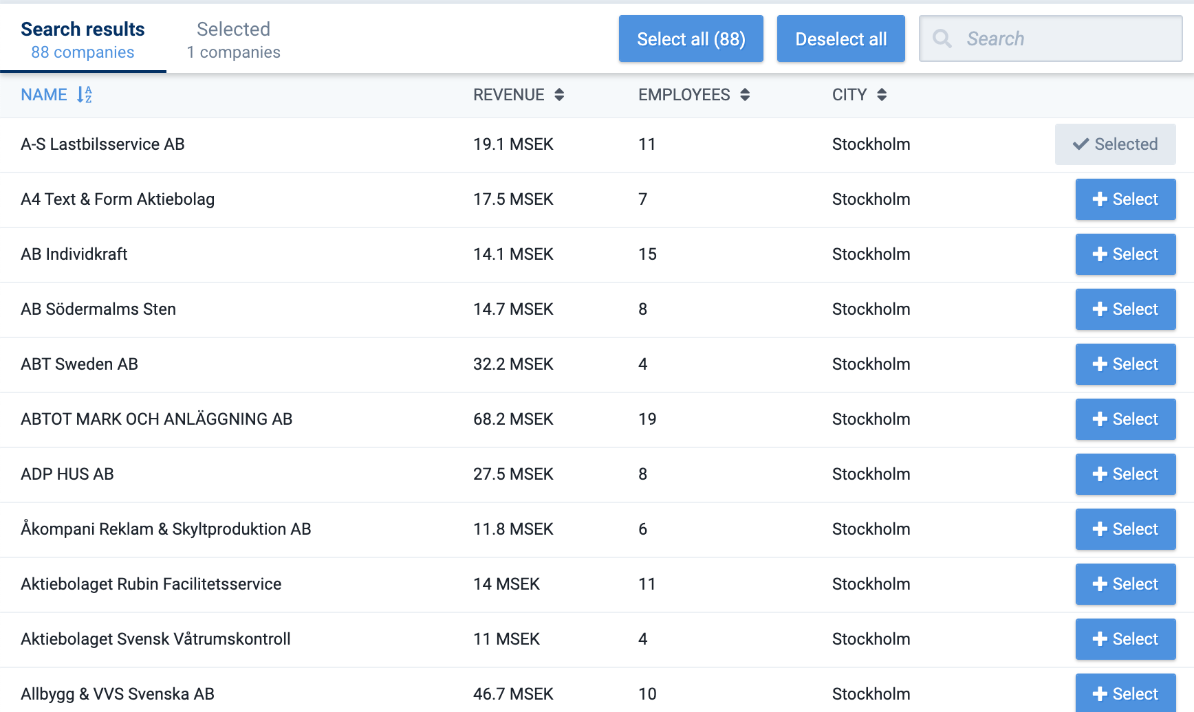This screenshot has width=1194, height=712.
Task: Click Select all (88) button
Action: 691,38
